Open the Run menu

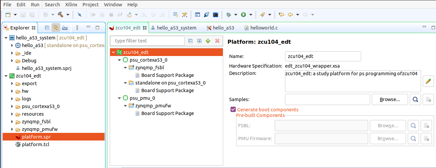click(35, 5)
